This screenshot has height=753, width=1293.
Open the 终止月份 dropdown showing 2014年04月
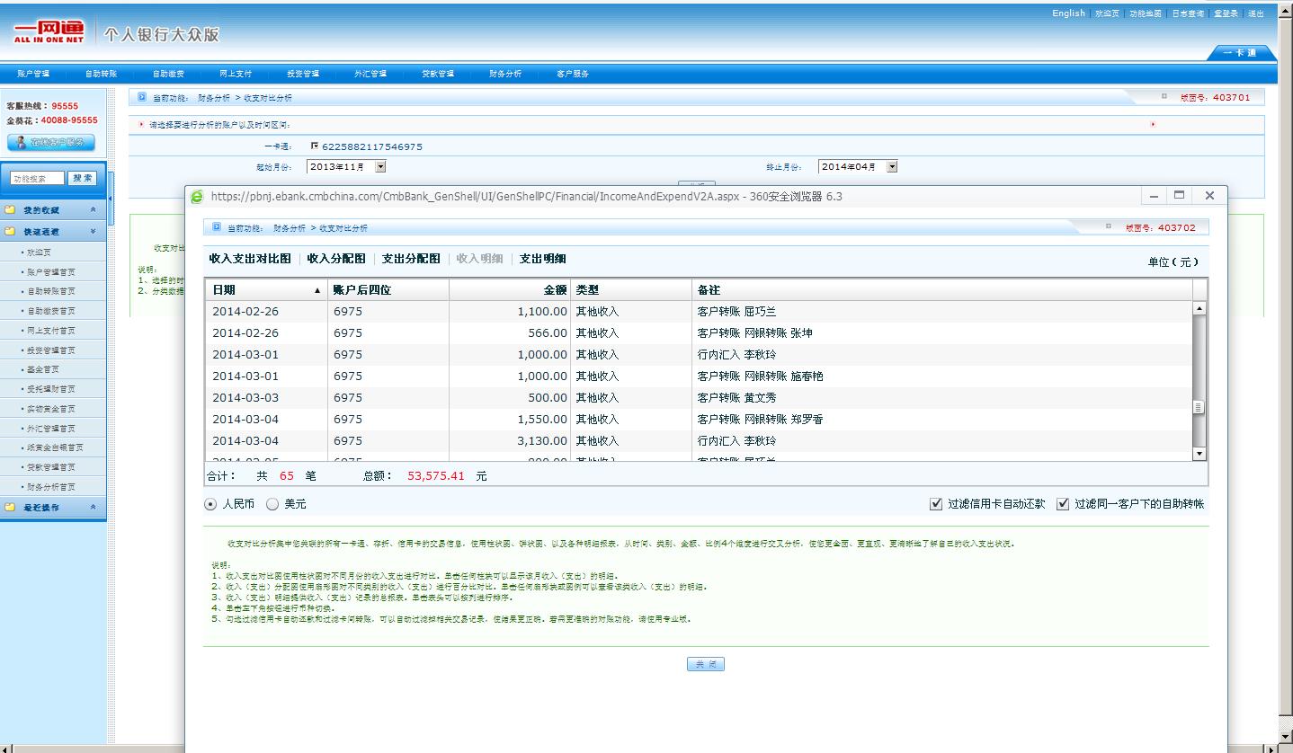pyautogui.click(x=892, y=166)
